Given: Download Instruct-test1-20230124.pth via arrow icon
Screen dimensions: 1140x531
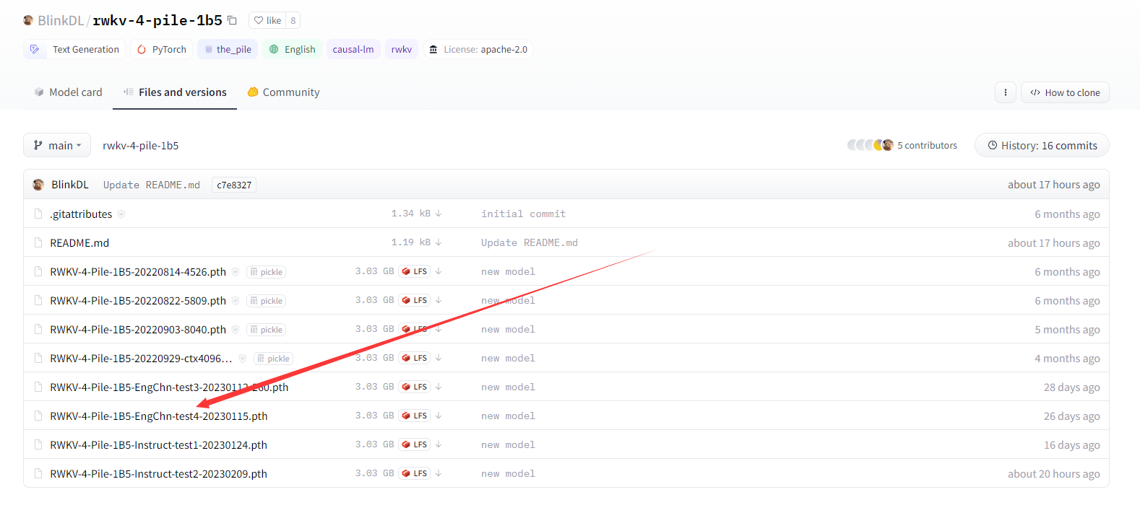Looking at the screenshot, I should [x=439, y=444].
